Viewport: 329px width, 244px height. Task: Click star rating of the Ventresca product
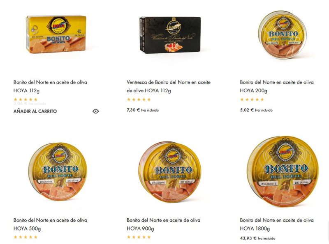(139, 99)
